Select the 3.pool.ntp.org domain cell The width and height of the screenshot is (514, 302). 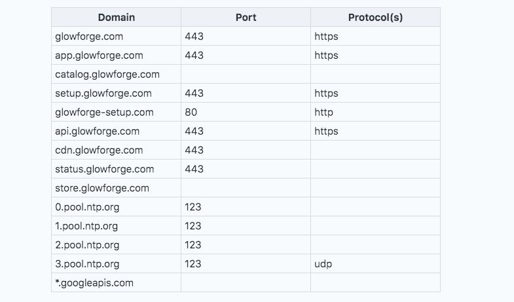86,264
